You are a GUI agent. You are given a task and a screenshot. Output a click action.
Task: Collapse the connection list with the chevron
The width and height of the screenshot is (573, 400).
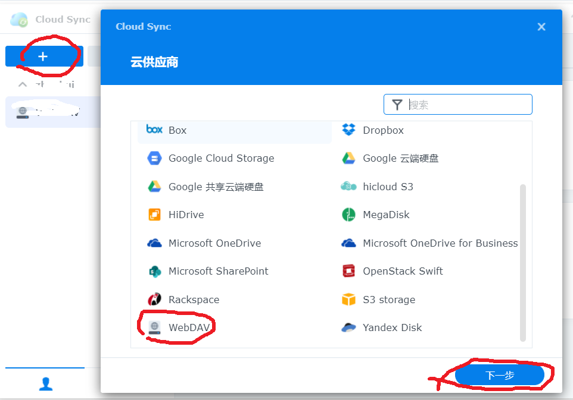(x=23, y=84)
